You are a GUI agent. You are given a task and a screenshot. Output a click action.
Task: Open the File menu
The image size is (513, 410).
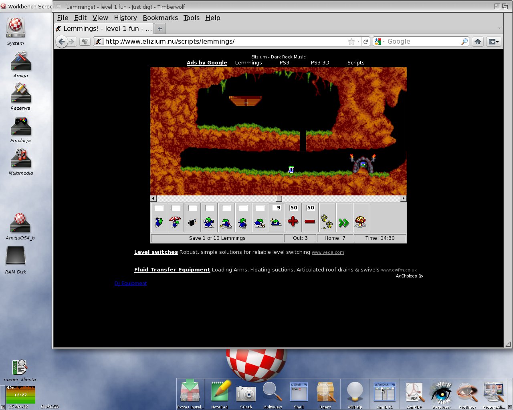(63, 18)
